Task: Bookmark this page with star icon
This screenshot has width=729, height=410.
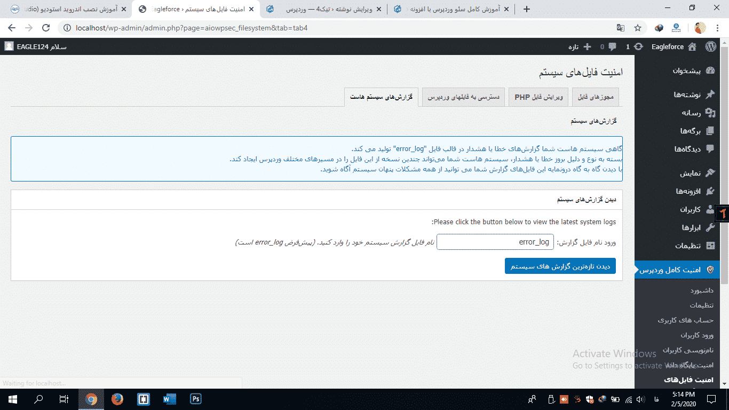Action: point(637,28)
